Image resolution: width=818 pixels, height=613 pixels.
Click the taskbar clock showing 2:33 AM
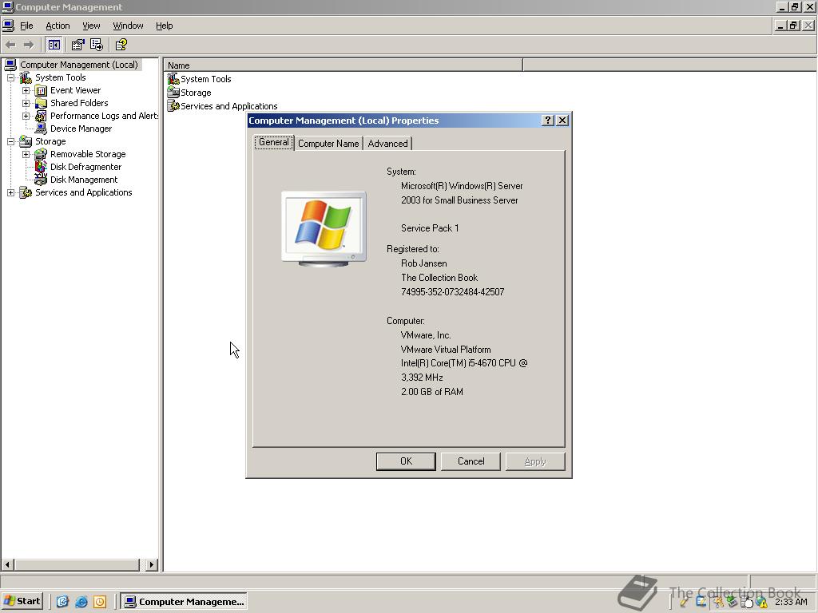(791, 602)
